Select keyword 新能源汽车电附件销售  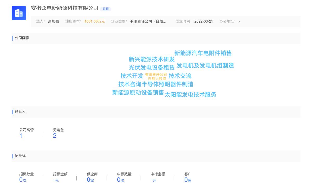tap(203, 53)
